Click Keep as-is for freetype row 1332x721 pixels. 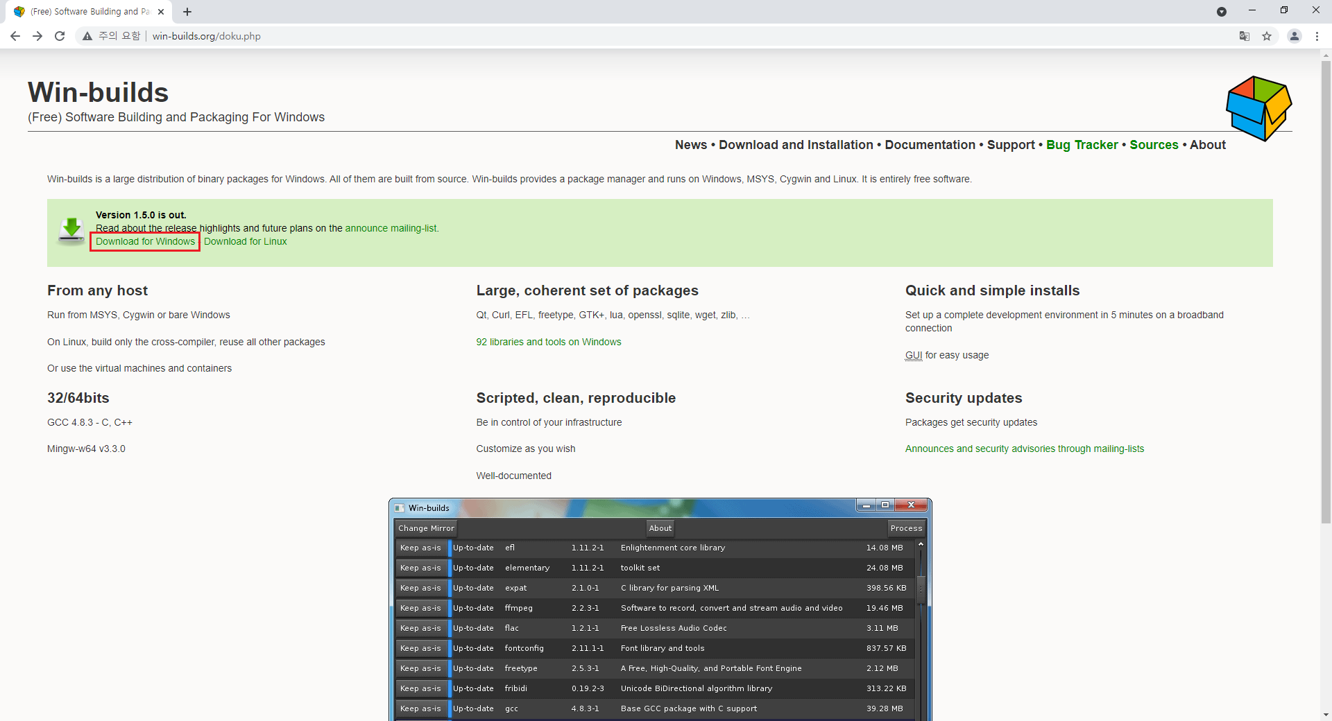[x=420, y=668]
